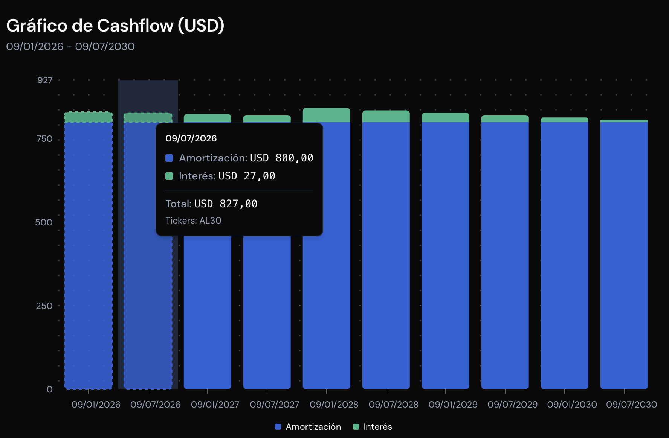Click the green interest segment of 09/01/2028
Viewport: 669px width, 438px height.
coord(327,115)
